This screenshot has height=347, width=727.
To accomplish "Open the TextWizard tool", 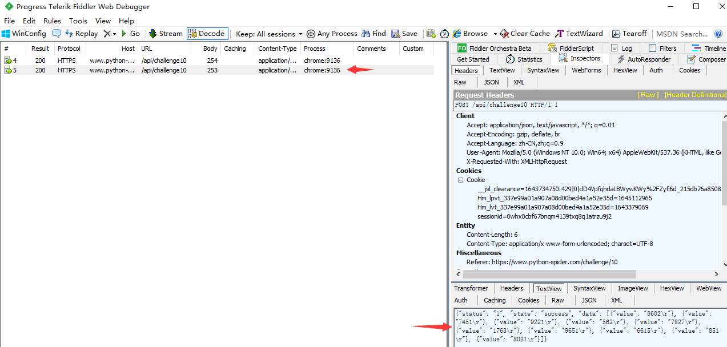I will (579, 34).
